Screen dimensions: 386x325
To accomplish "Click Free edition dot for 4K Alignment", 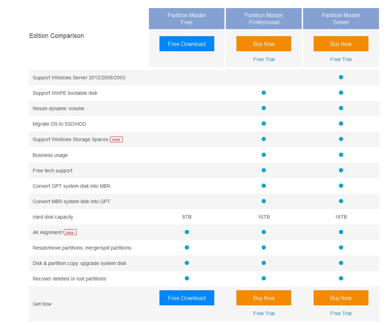I will 187,232.
